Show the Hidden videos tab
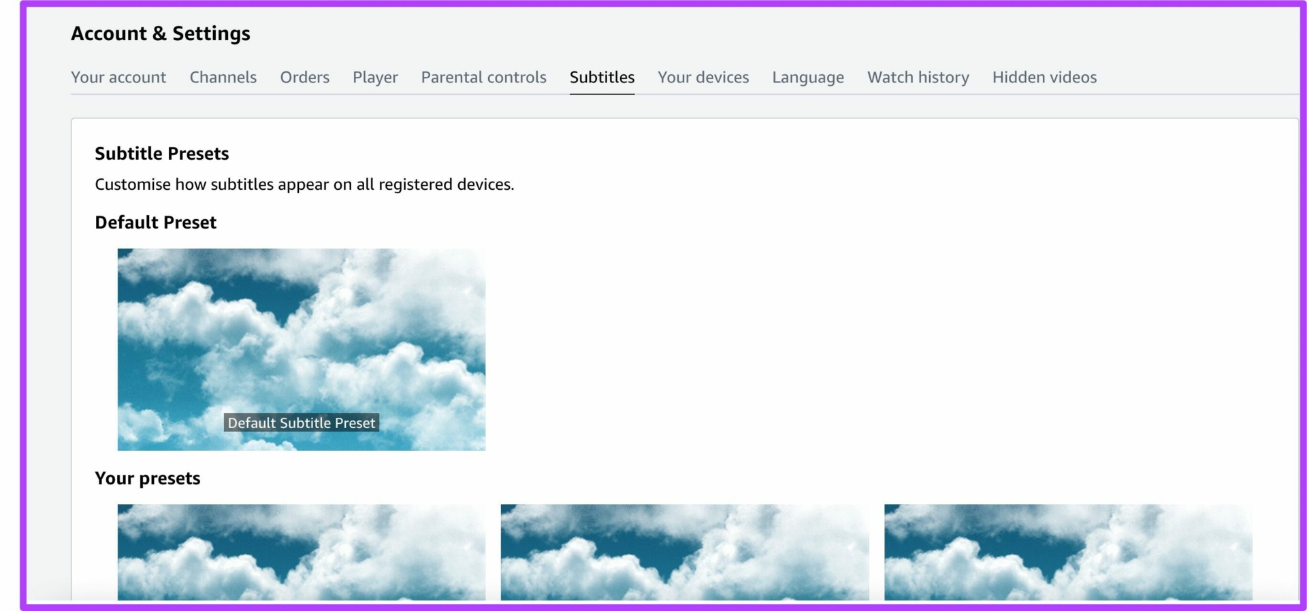The height and width of the screenshot is (611, 1307). (1045, 77)
